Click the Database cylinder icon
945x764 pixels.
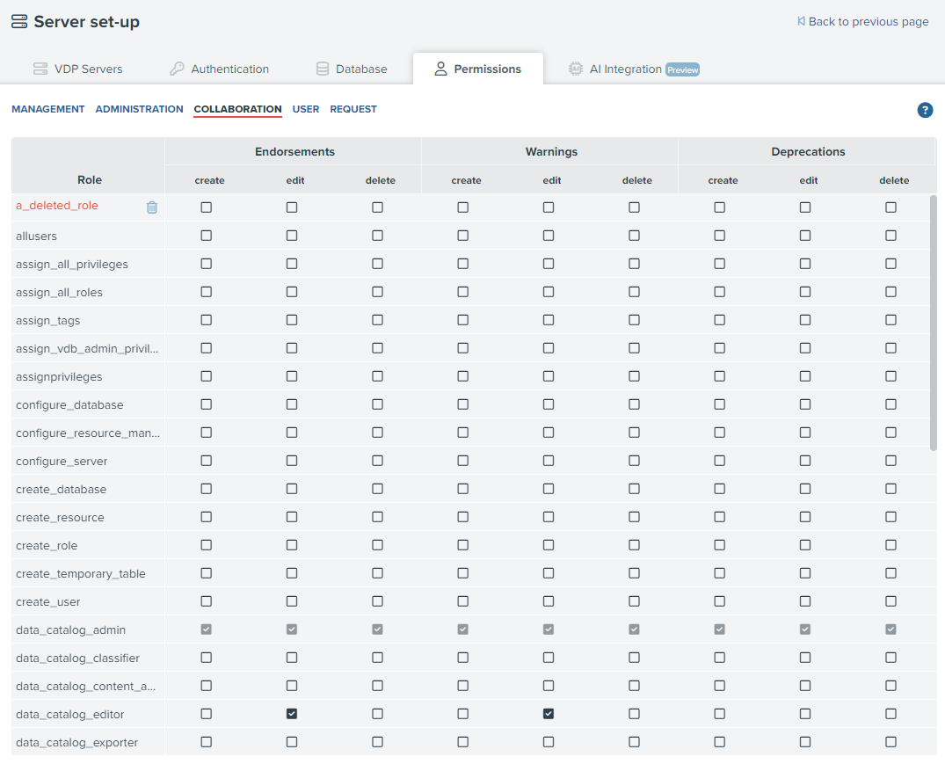[x=323, y=69]
